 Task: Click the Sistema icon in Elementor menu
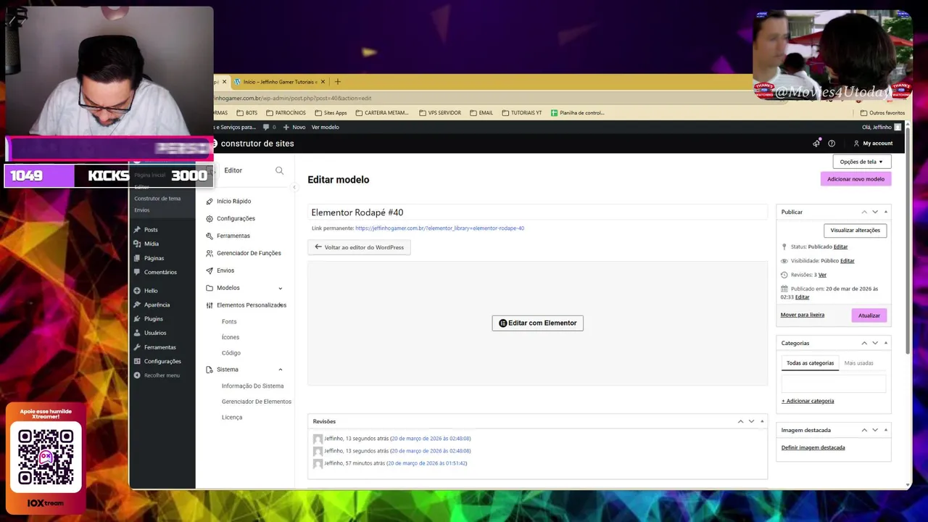click(x=210, y=370)
